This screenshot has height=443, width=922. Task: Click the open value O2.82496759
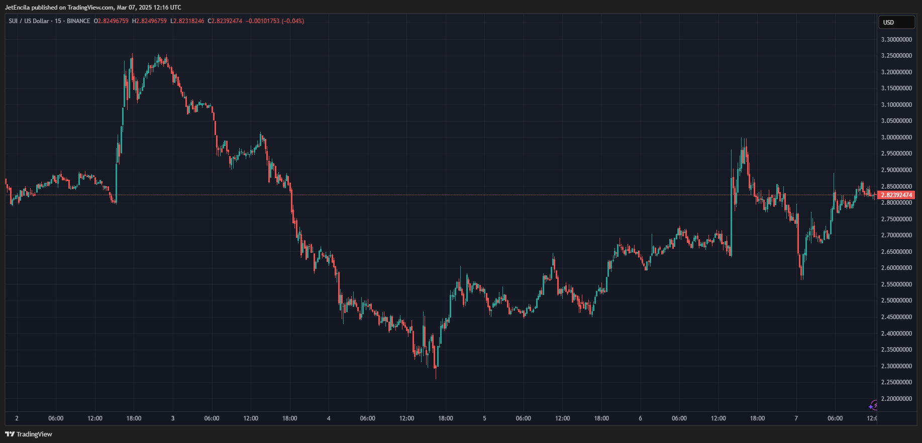[111, 21]
